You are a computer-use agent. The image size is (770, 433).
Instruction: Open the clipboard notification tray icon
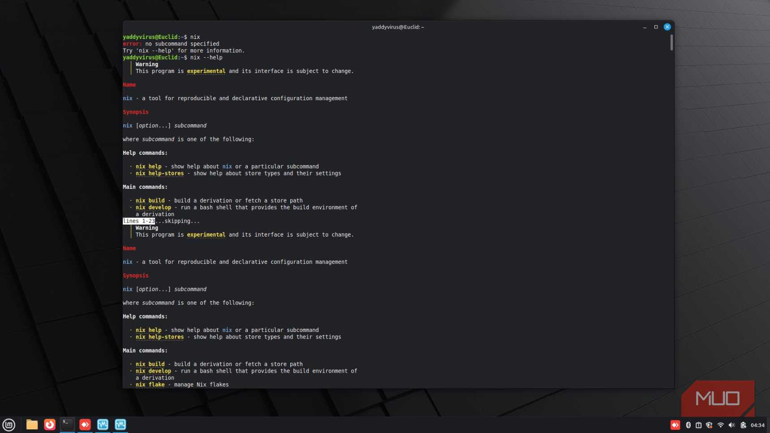point(698,425)
